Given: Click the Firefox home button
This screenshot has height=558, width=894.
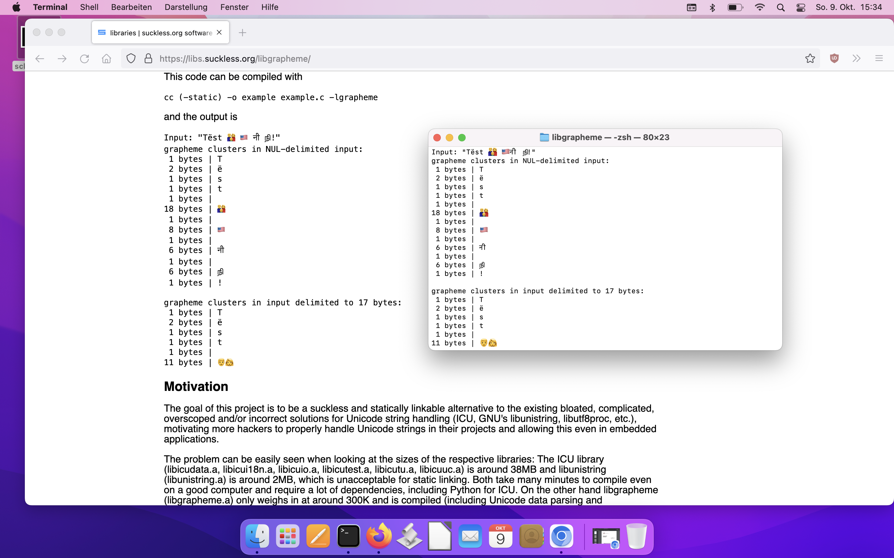Looking at the screenshot, I should tap(106, 59).
